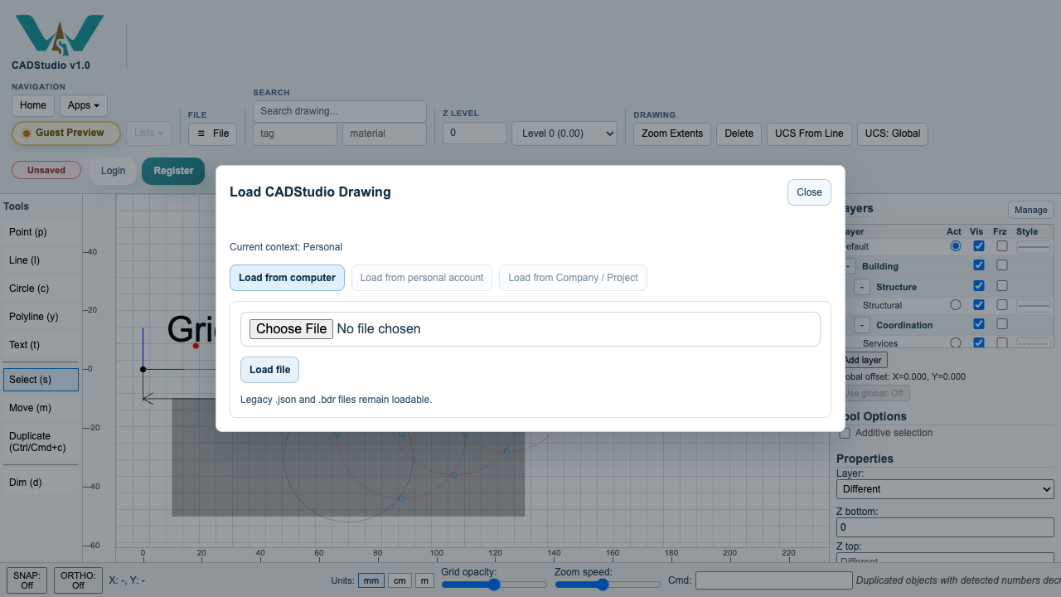The height and width of the screenshot is (597, 1061).
Task: Click the Guest Preview status badge
Action: click(65, 133)
